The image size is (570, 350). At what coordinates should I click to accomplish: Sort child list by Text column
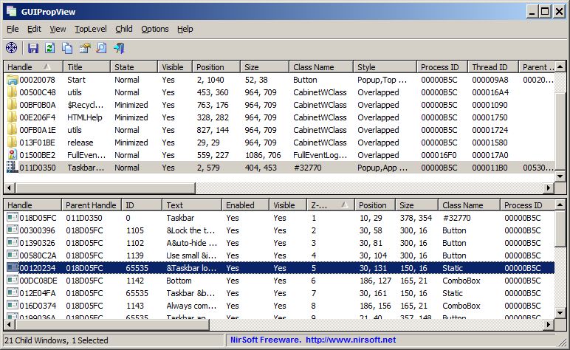click(192, 205)
